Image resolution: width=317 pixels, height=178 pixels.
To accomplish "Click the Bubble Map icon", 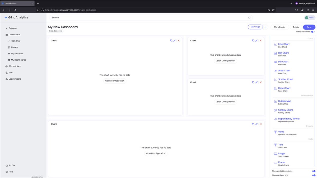I will click(x=276, y=101).
